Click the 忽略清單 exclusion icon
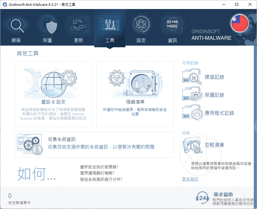The image size is (257, 209). [x=192, y=145]
